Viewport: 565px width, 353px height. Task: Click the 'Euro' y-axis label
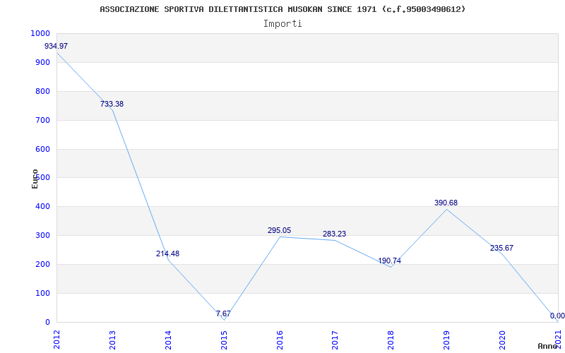tap(35, 179)
